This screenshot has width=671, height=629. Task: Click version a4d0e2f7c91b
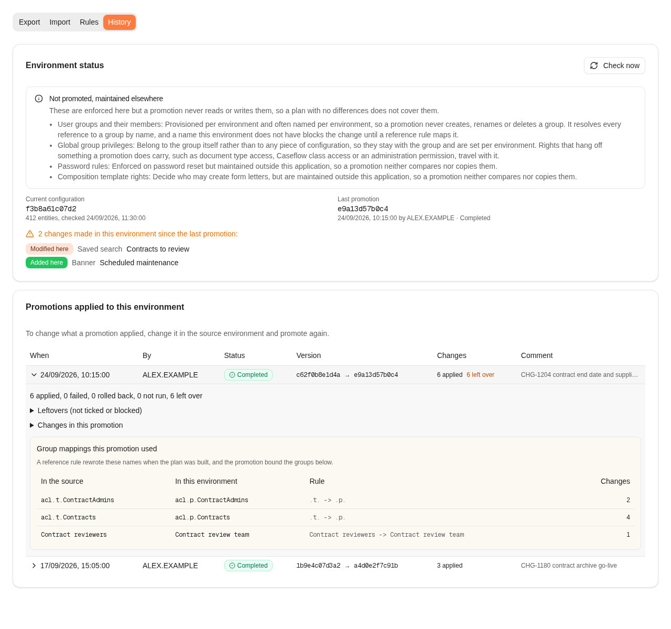376,566
